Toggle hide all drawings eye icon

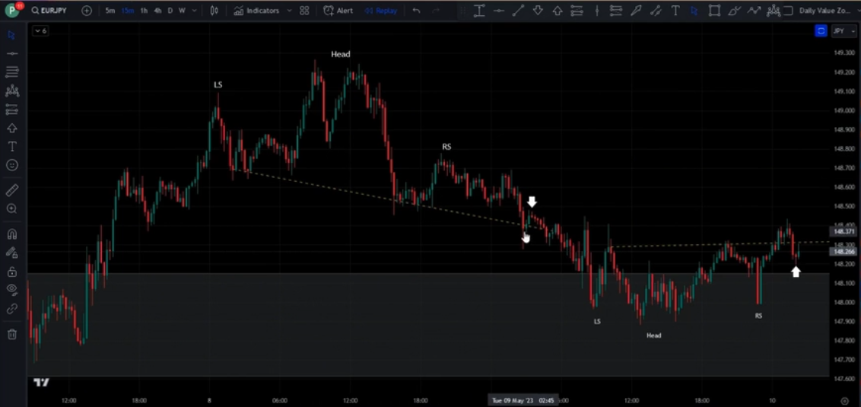(12, 290)
